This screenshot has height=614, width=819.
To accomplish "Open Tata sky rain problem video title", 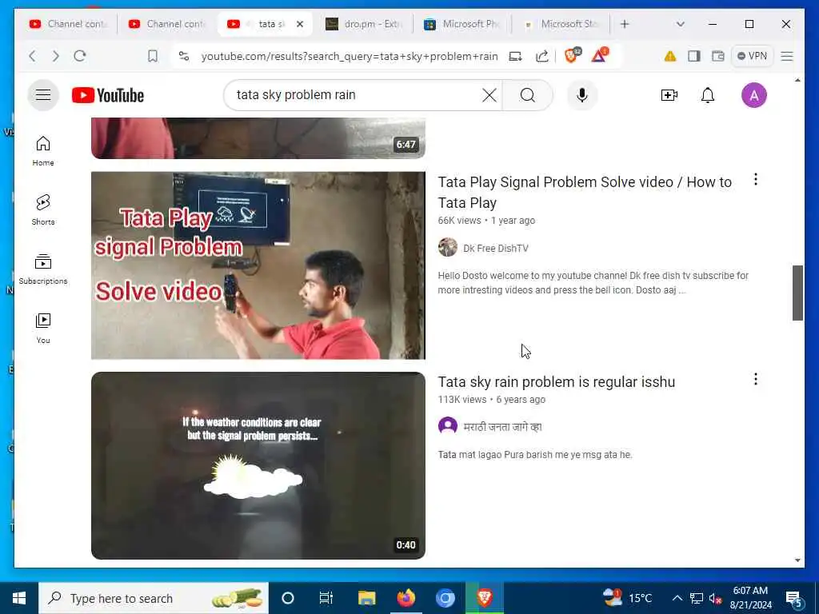I will click(557, 381).
